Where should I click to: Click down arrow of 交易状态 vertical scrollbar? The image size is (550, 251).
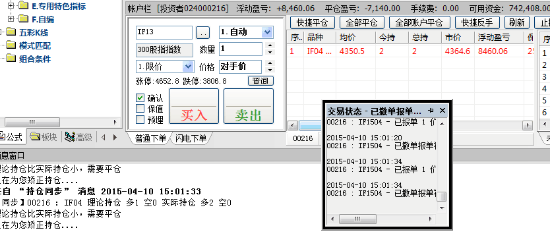click(442, 208)
